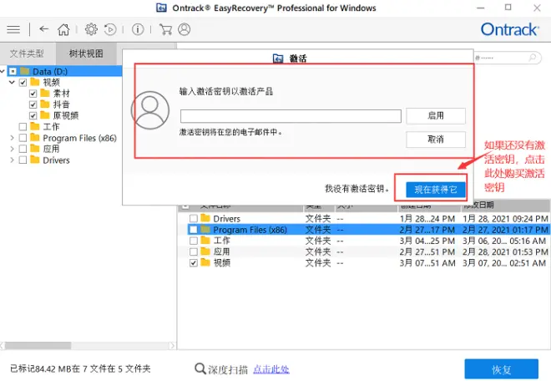The height and width of the screenshot is (381, 551).
Task: Click the 启用 activate button
Action: click(x=436, y=116)
